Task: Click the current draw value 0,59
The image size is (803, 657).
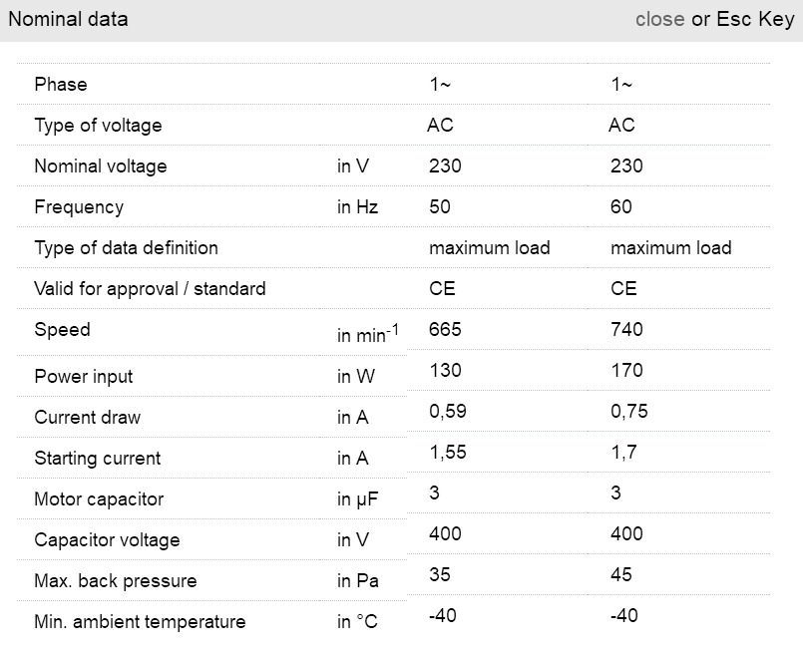Action: coord(448,411)
